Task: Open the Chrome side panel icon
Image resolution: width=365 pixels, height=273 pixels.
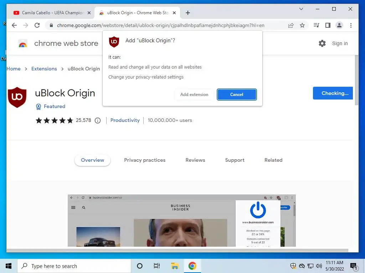Action: tap(328, 25)
